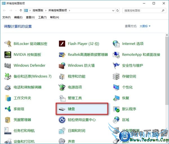Open the 查看方式 大图标 dropdown
Viewport: 169px width, 144px height.
145,26
